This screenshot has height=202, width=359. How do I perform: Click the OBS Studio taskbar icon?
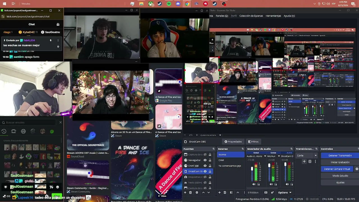[224, 4]
